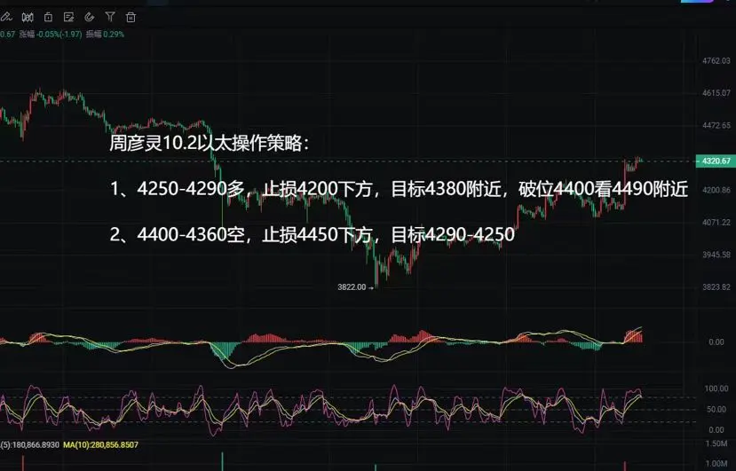Open the candlestick chart type tool

(x=28, y=18)
